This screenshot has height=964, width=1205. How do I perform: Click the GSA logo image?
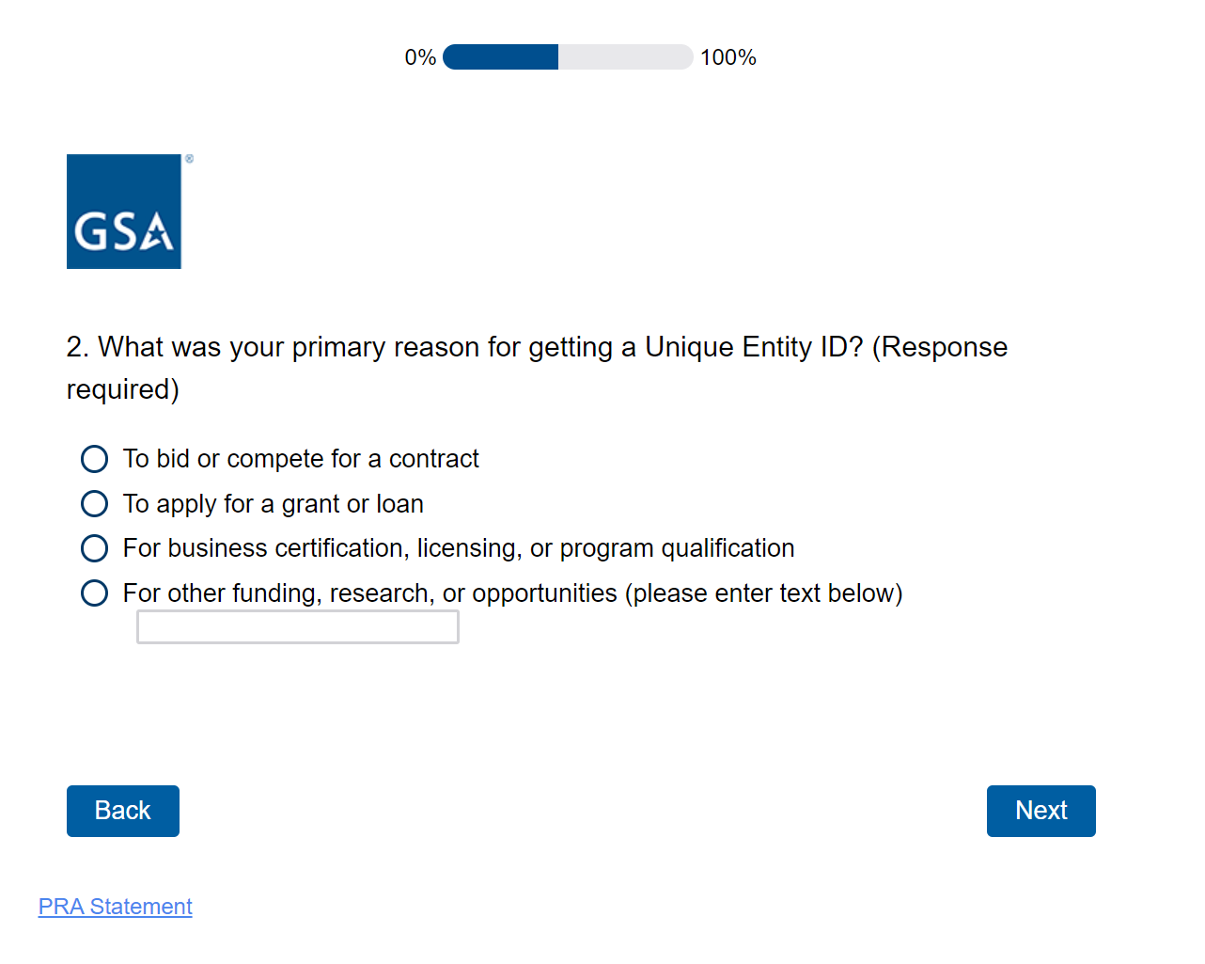[x=124, y=212]
